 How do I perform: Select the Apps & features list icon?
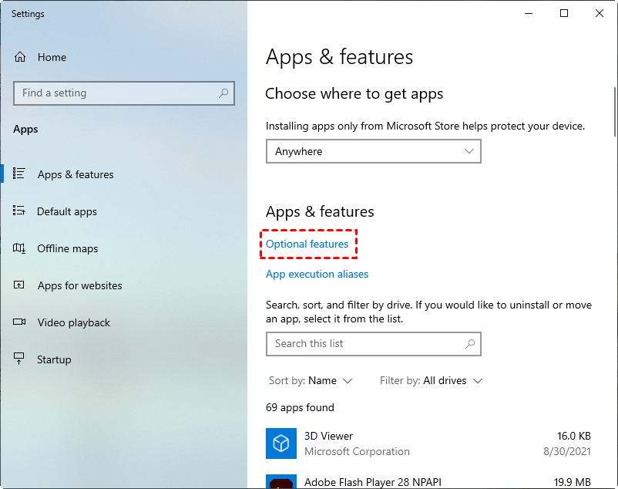point(21,174)
